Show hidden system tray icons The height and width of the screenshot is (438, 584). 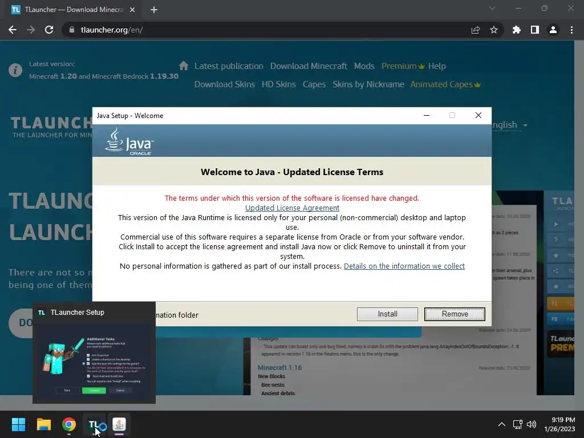pyautogui.click(x=502, y=424)
